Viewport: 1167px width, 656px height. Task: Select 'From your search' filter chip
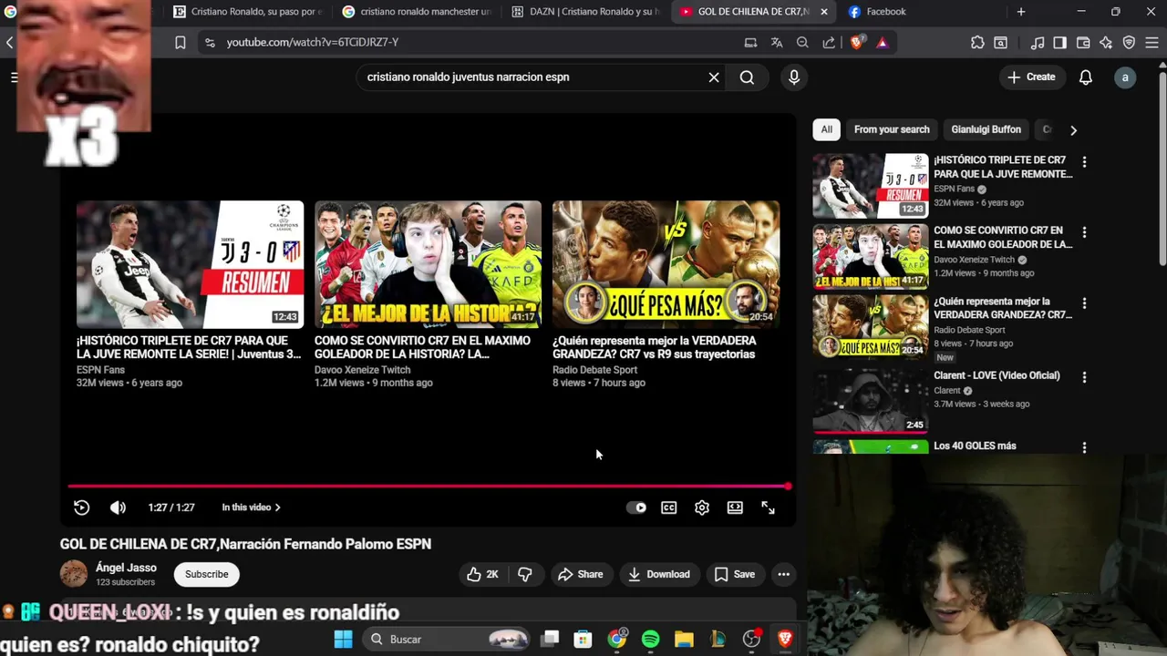(x=892, y=129)
